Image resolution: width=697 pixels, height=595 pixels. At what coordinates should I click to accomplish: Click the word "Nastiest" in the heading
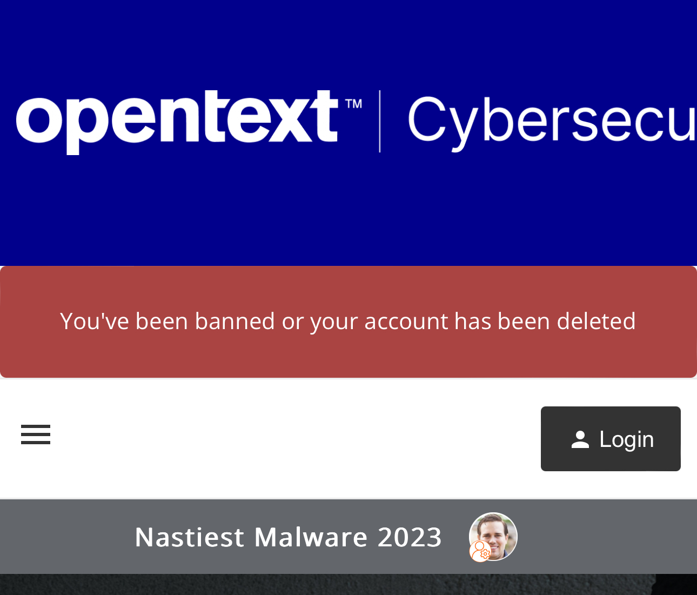(189, 537)
